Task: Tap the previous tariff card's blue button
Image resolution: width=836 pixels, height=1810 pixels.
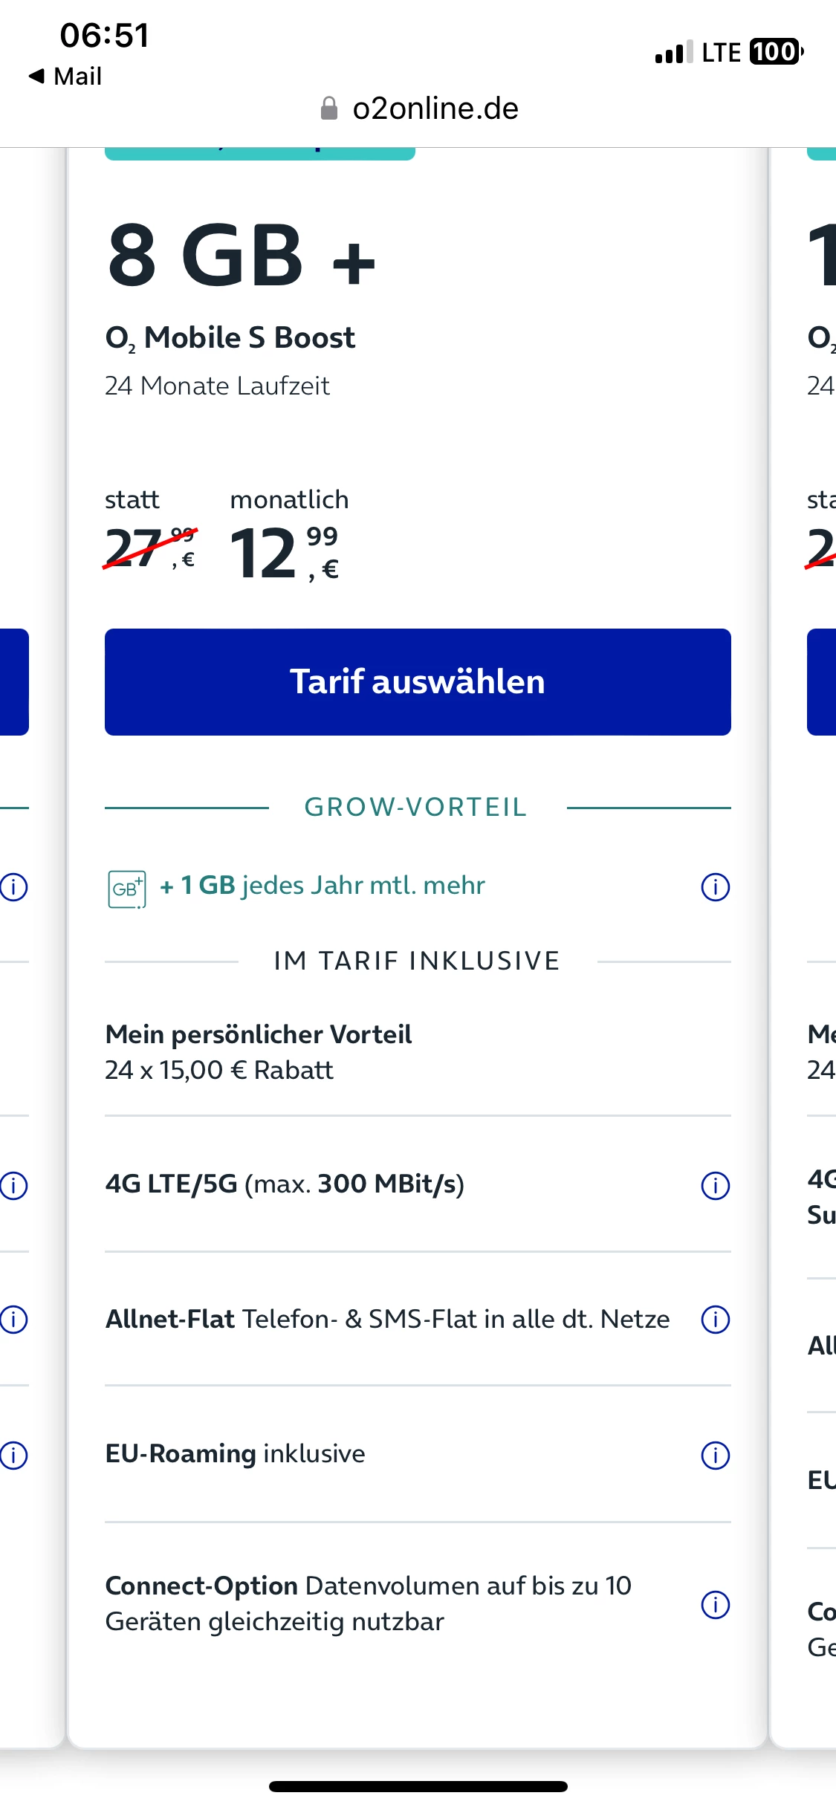Action: coord(14,682)
